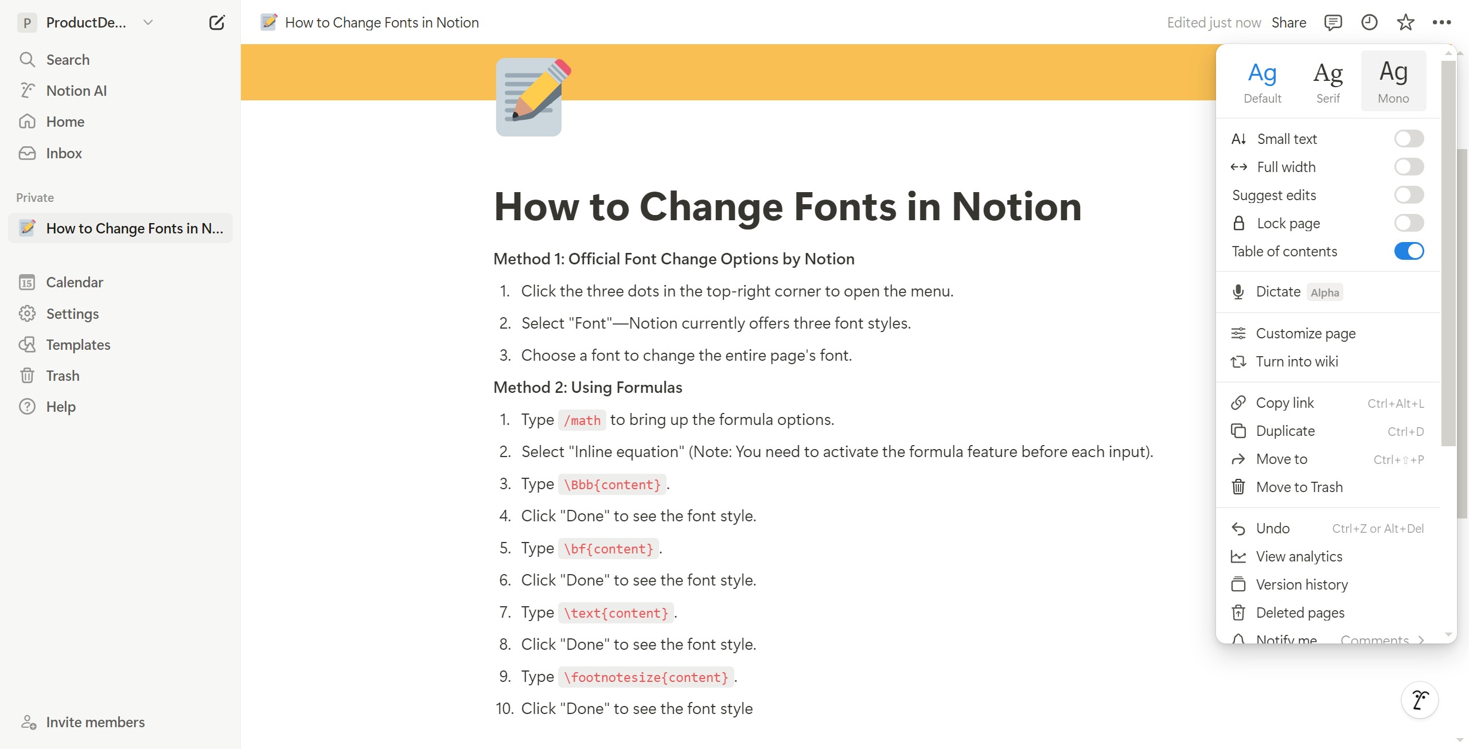
Task: Click the /math inline code
Action: [x=582, y=420]
